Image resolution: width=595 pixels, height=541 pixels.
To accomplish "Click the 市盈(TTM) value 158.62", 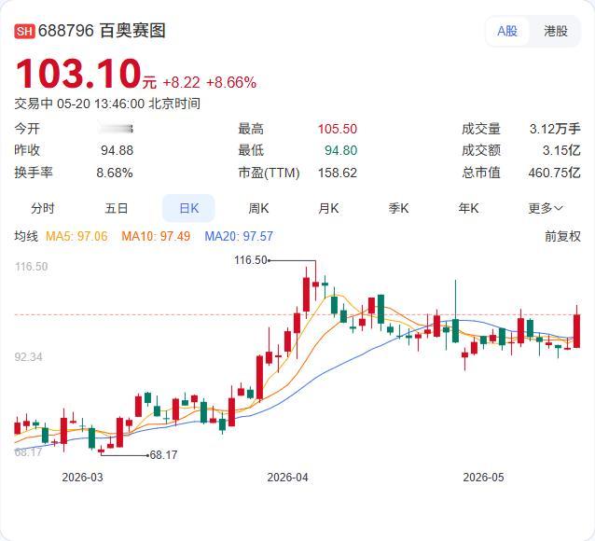I will pyautogui.click(x=338, y=173).
